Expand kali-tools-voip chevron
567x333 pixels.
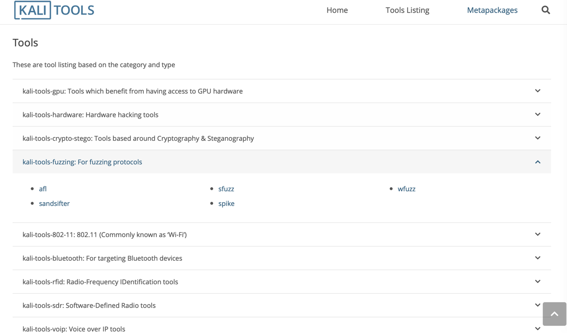(x=538, y=329)
